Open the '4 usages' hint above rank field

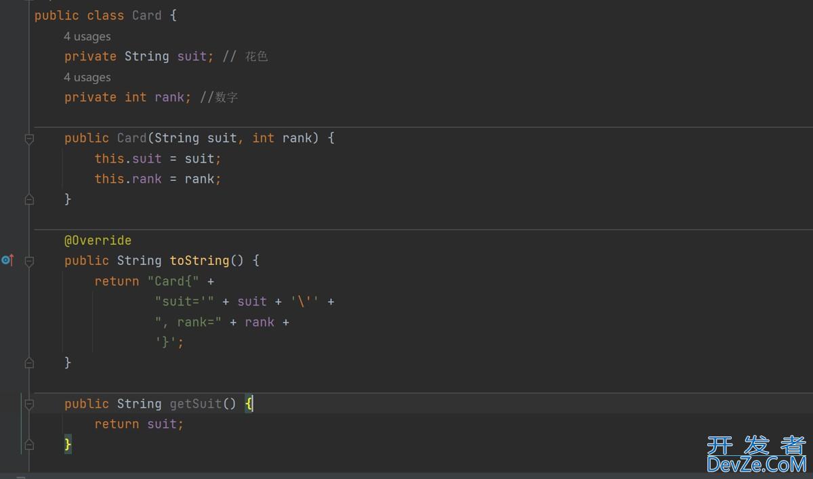(x=87, y=77)
